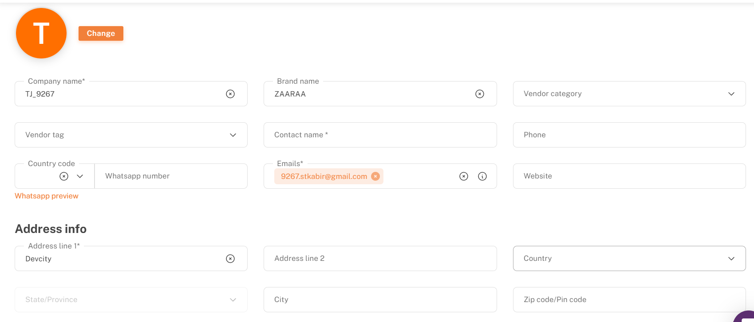The width and height of the screenshot is (754, 322).
Task: Clear Address line 1 Devcity text
Action: 230,259
